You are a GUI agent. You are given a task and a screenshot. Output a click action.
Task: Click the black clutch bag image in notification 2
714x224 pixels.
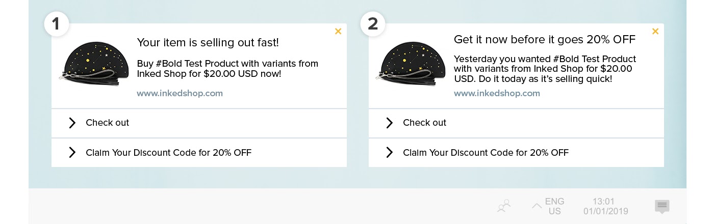coord(408,63)
